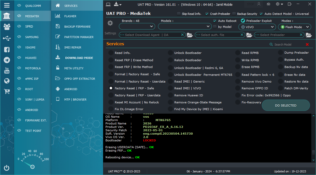
Task: Expand the Brands dropdown
Action: 137,27
